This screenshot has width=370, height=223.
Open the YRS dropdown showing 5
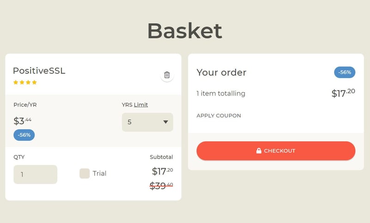(148, 122)
